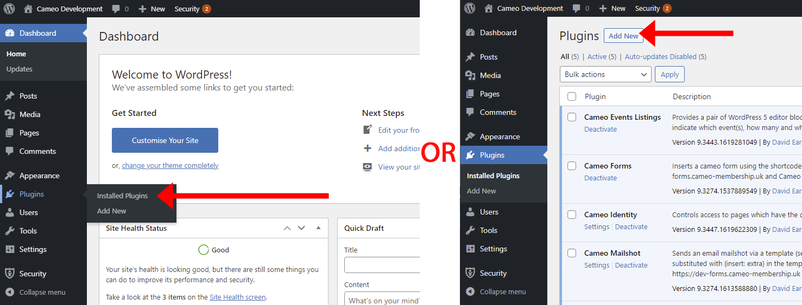802x305 pixels.
Task: Open Cameo Development home in left admin bar
Action: click(63, 9)
